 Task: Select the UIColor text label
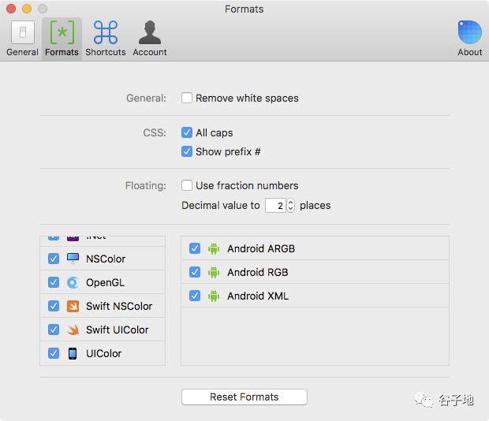click(x=104, y=354)
